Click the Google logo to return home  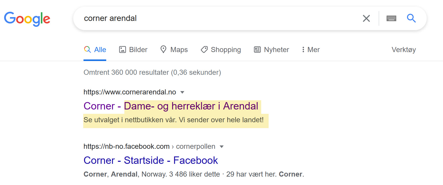pos(27,18)
